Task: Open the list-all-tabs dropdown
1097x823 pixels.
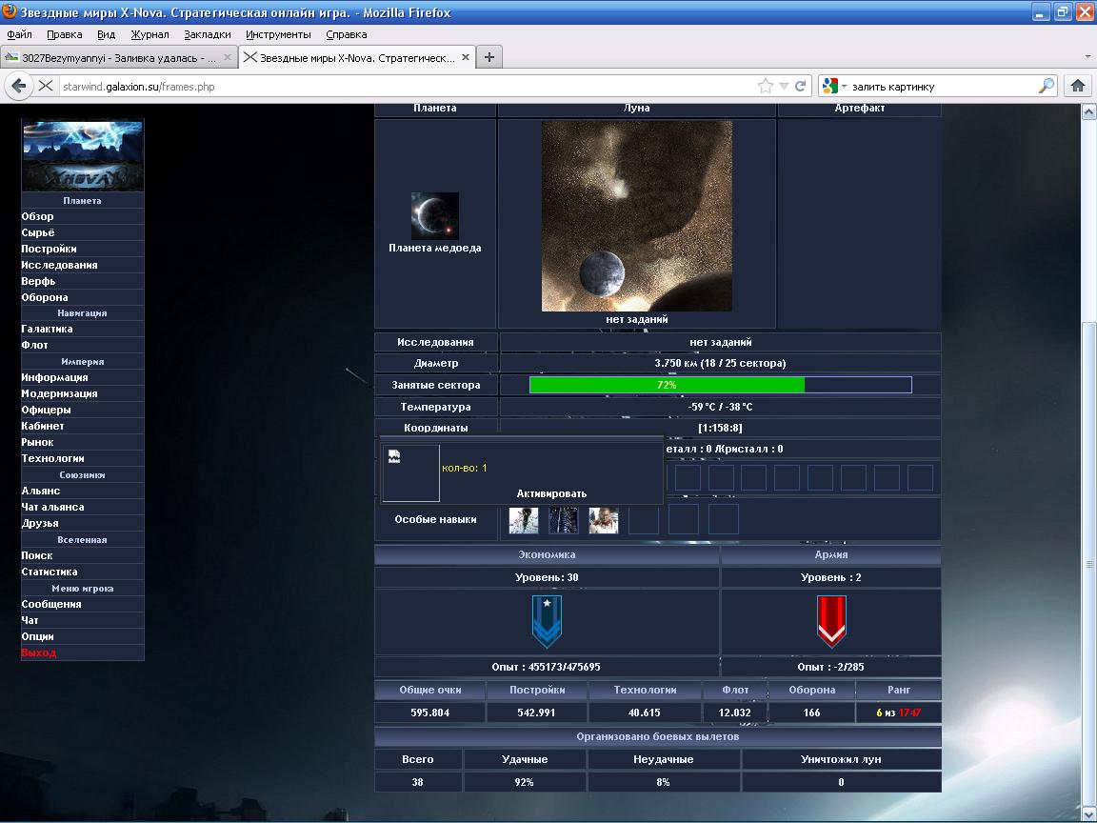Action: (x=1087, y=57)
